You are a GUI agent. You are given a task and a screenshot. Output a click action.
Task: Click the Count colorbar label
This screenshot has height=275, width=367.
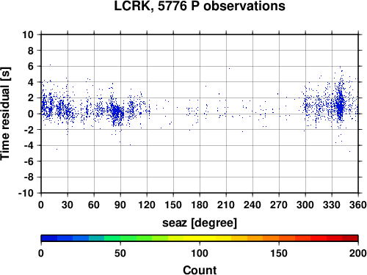pos(200,270)
